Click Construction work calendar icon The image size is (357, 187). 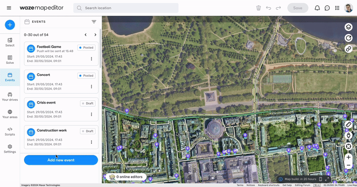tap(31, 133)
